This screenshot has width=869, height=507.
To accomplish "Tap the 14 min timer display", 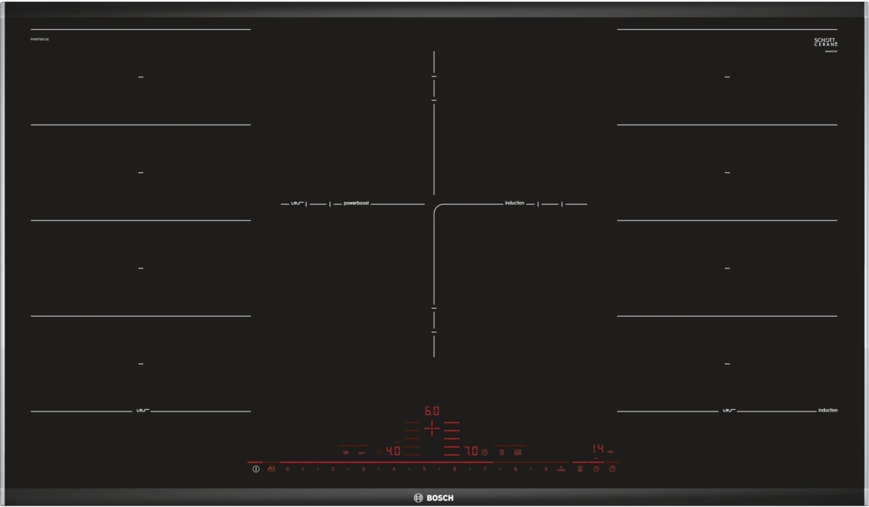I will click(x=598, y=449).
